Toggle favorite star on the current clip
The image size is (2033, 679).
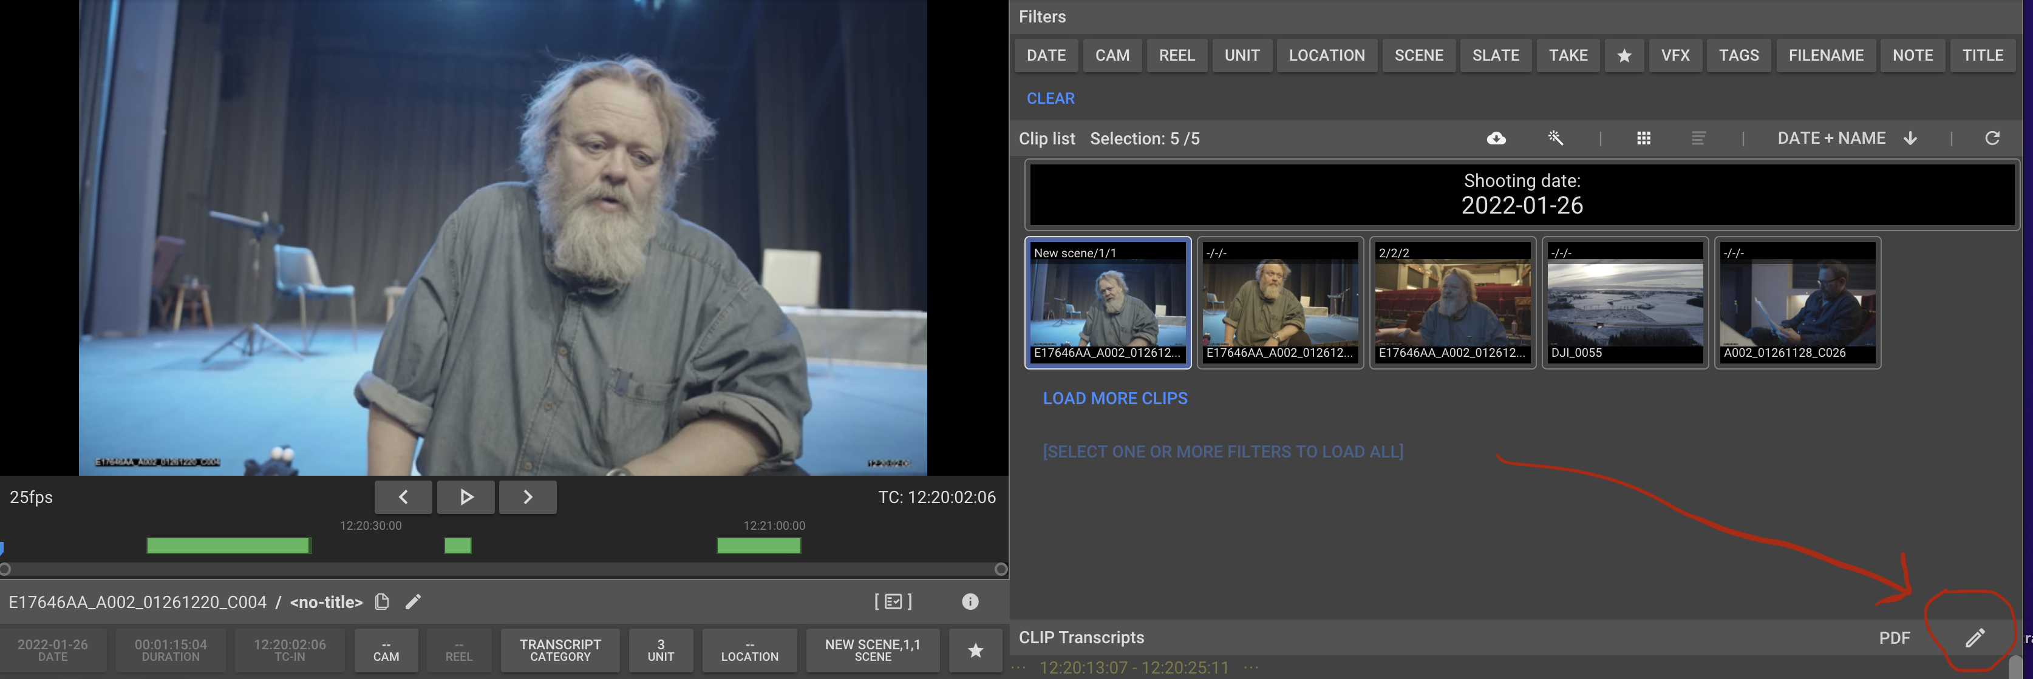[x=975, y=650]
